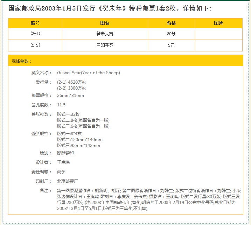Viewport: 251px width, 225px height.
Task: Click the 80分 price cell
Action: pos(172,34)
